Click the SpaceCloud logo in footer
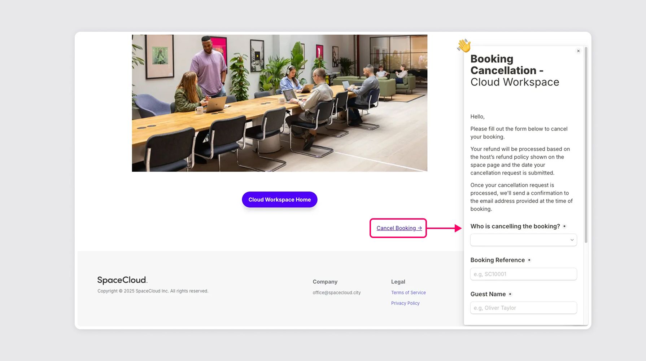This screenshot has height=361, width=646. (122, 280)
